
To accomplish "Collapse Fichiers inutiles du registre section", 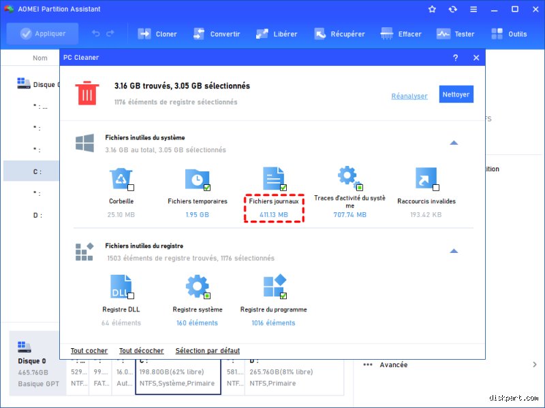I will click(x=454, y=251).
